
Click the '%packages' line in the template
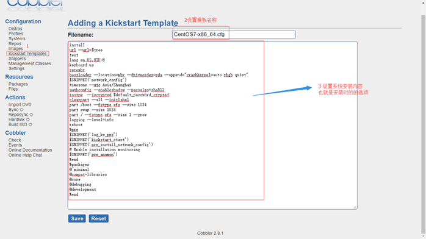tap(79, 165)
